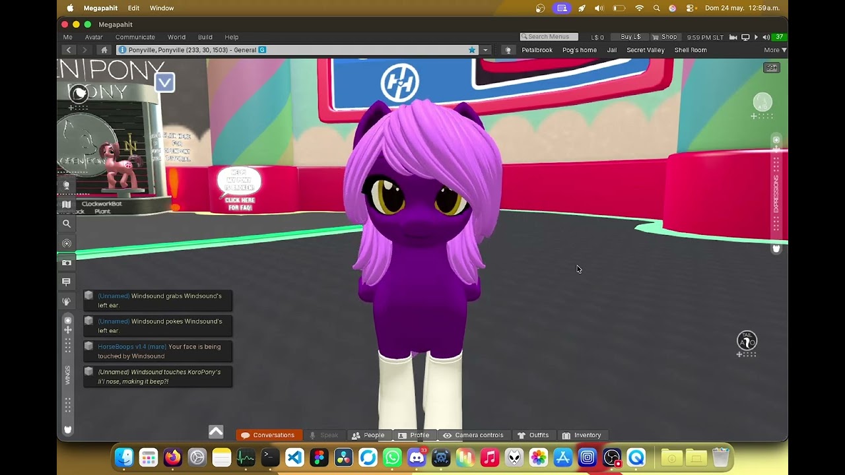Click the L$ 0 balance text

597,38
